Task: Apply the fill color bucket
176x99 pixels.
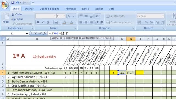Action: tap(64, 22)
